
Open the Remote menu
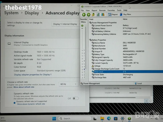click(102, 10)
